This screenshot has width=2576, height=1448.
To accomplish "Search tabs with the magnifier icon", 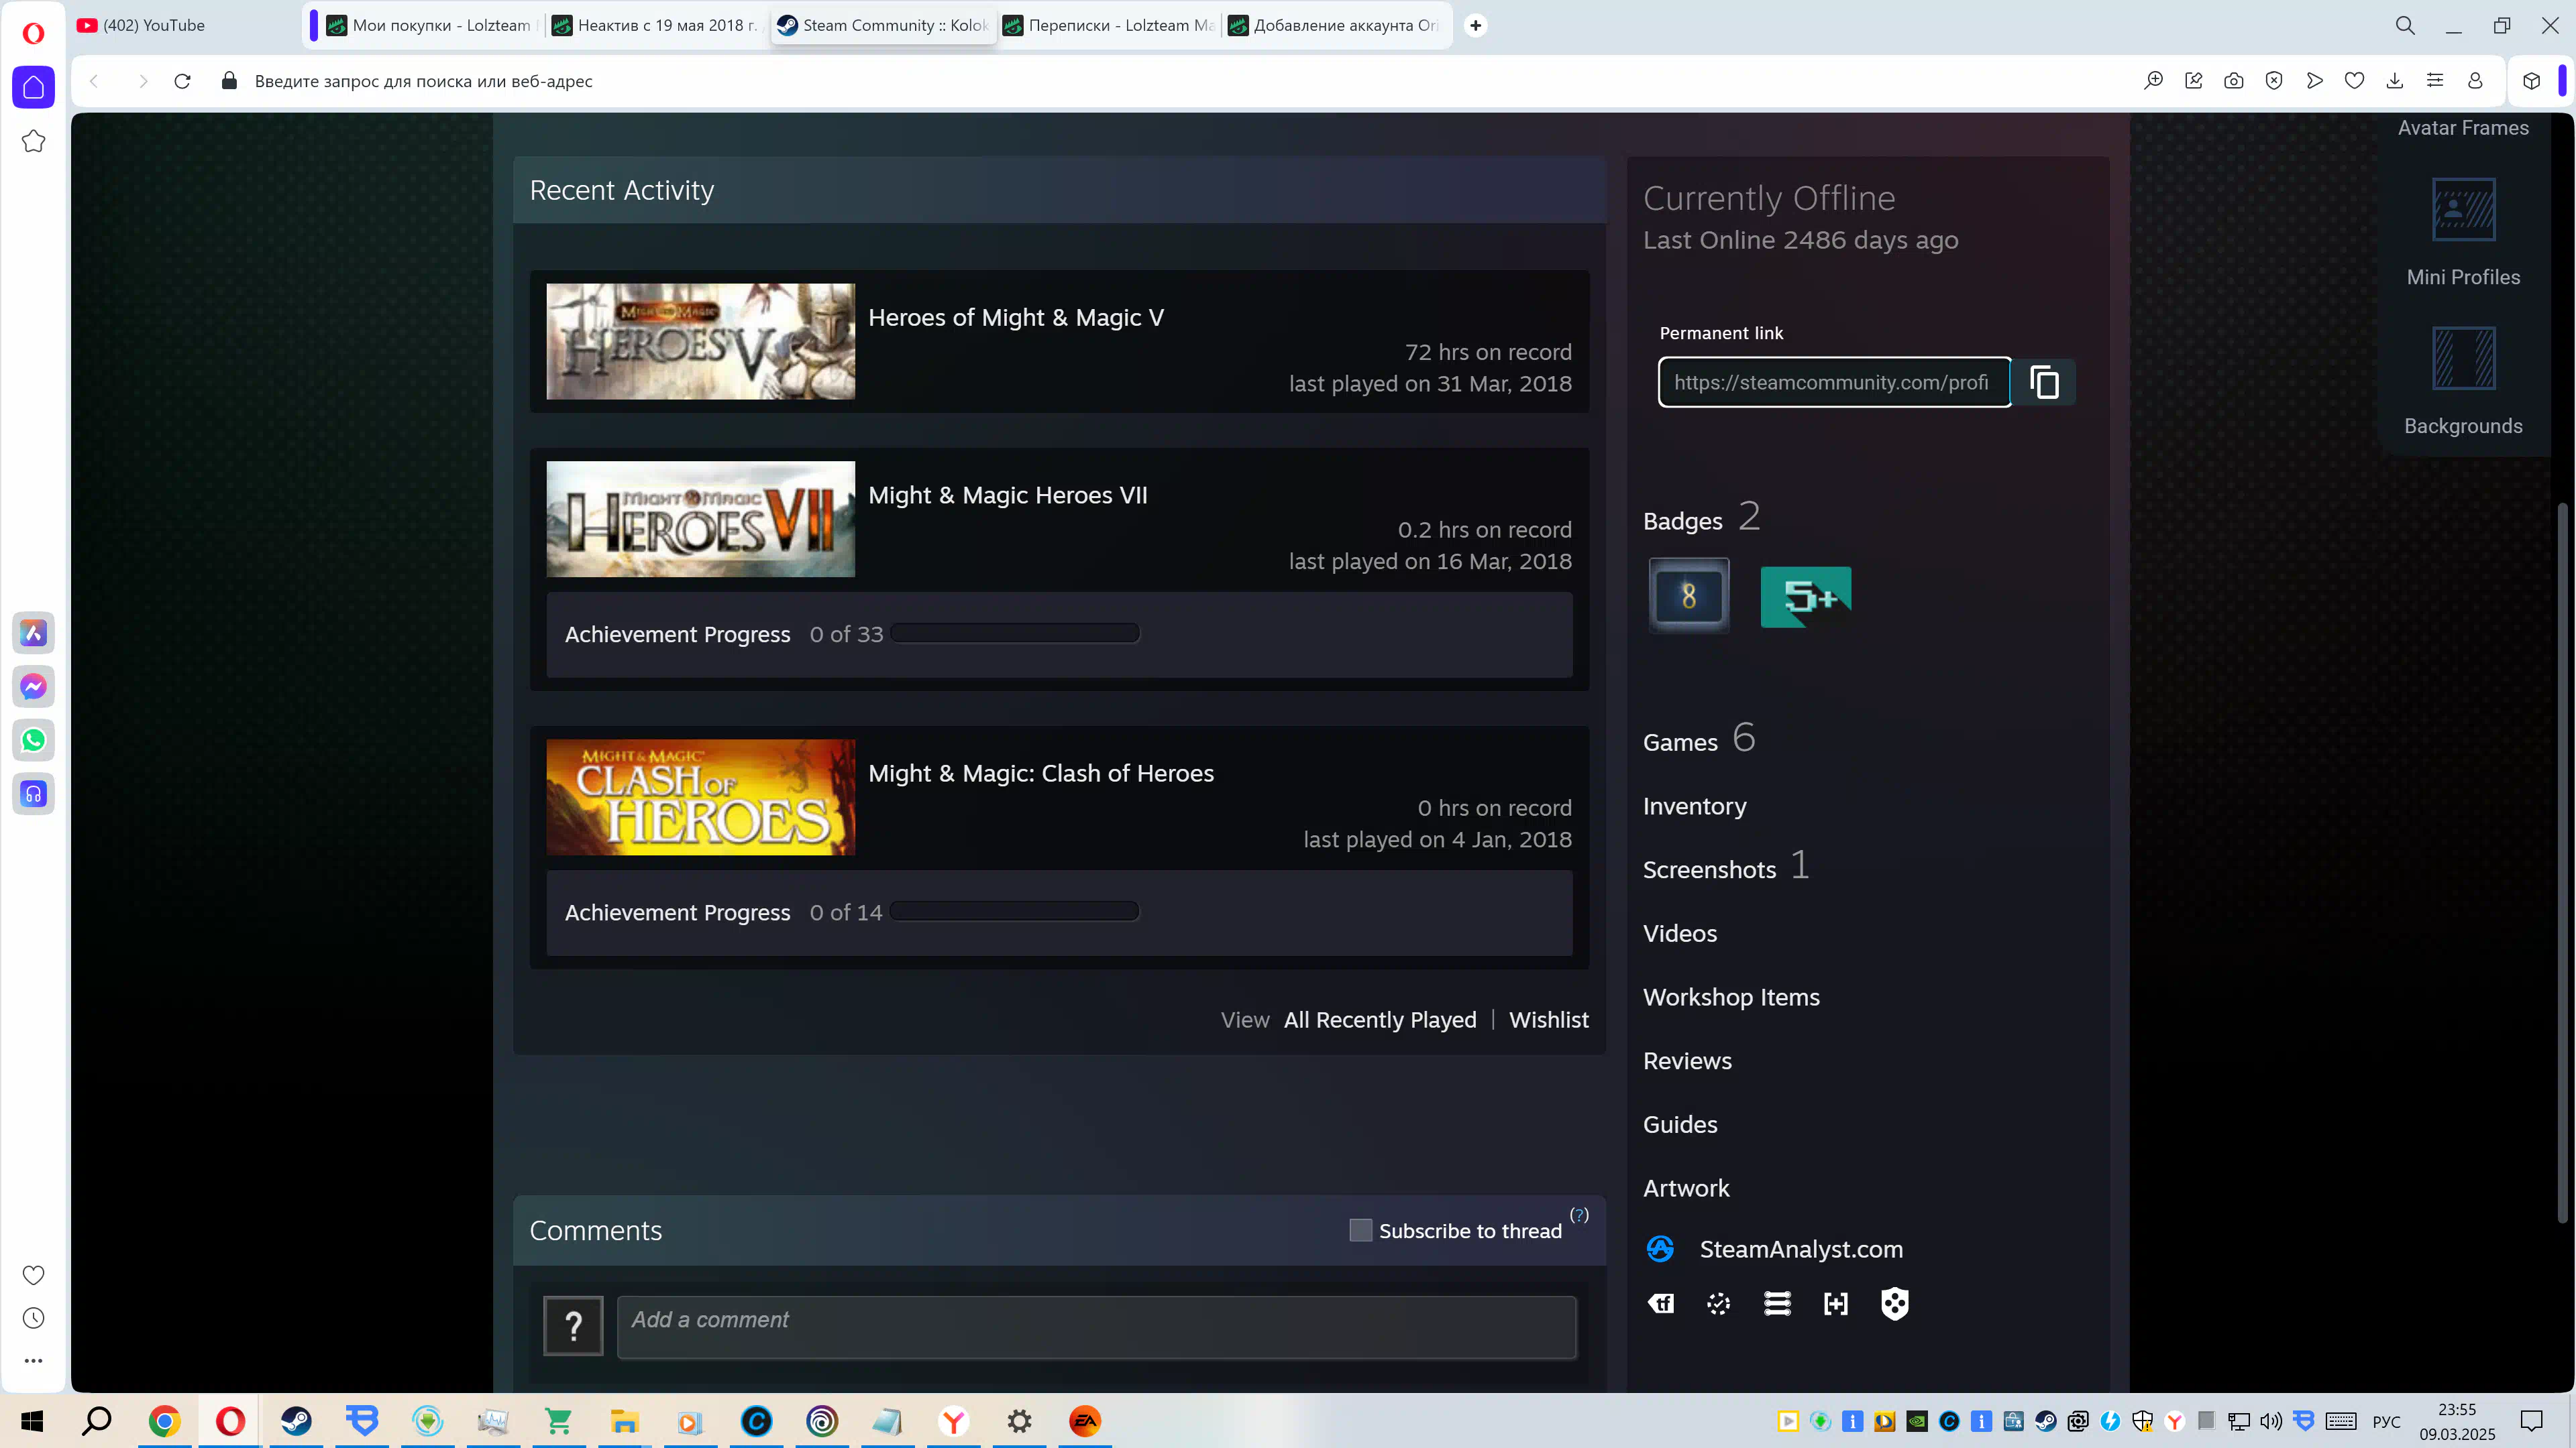I will coord(2406,25).
